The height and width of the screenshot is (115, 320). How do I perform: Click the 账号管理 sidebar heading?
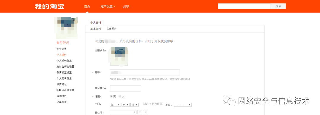coord(63,43)
